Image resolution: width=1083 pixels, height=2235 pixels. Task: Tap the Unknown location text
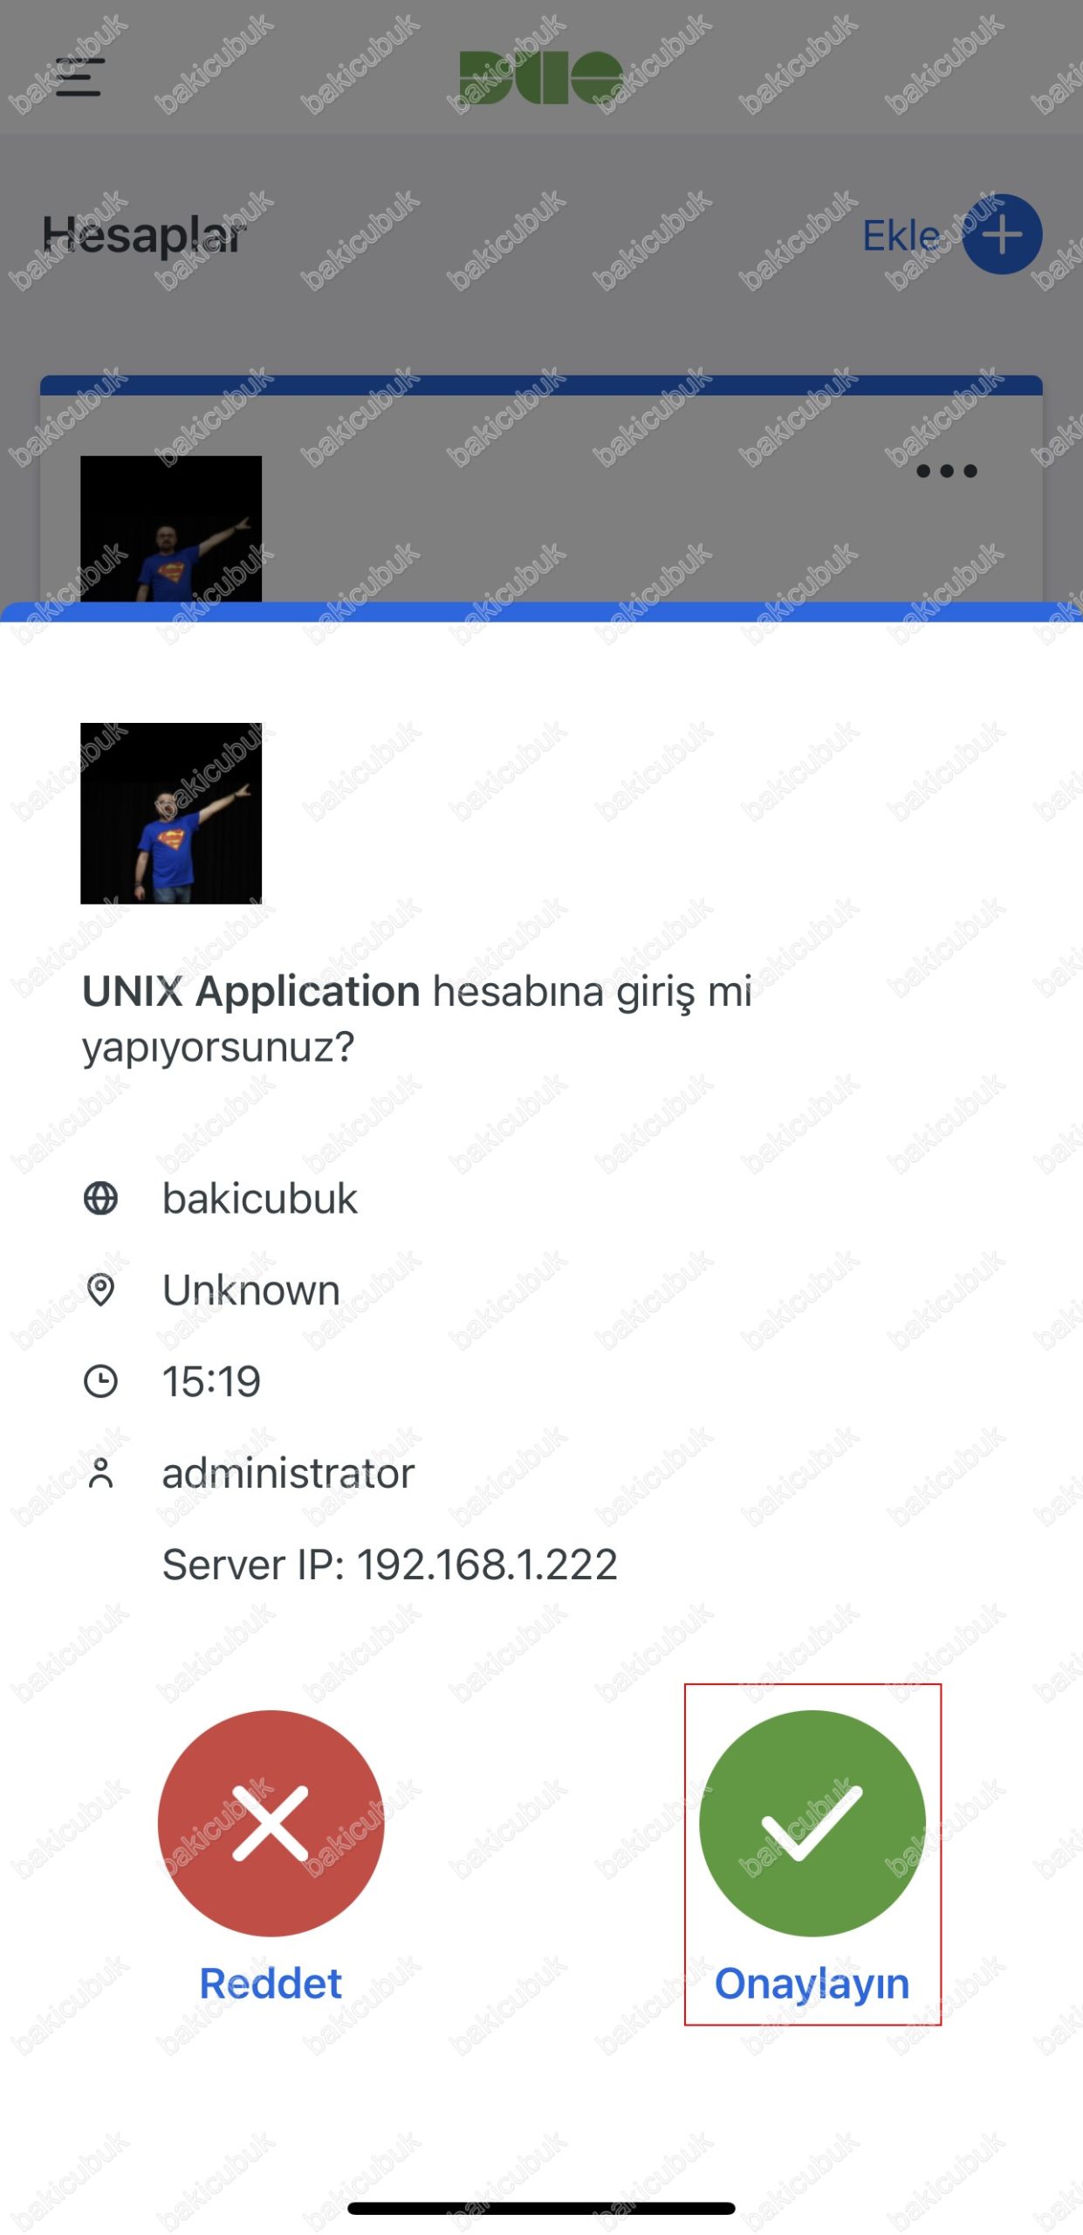click(251, 1289)
